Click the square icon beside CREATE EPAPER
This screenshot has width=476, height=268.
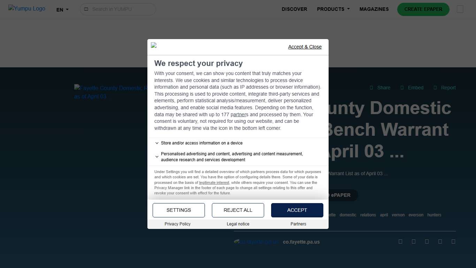coord(460,9)
